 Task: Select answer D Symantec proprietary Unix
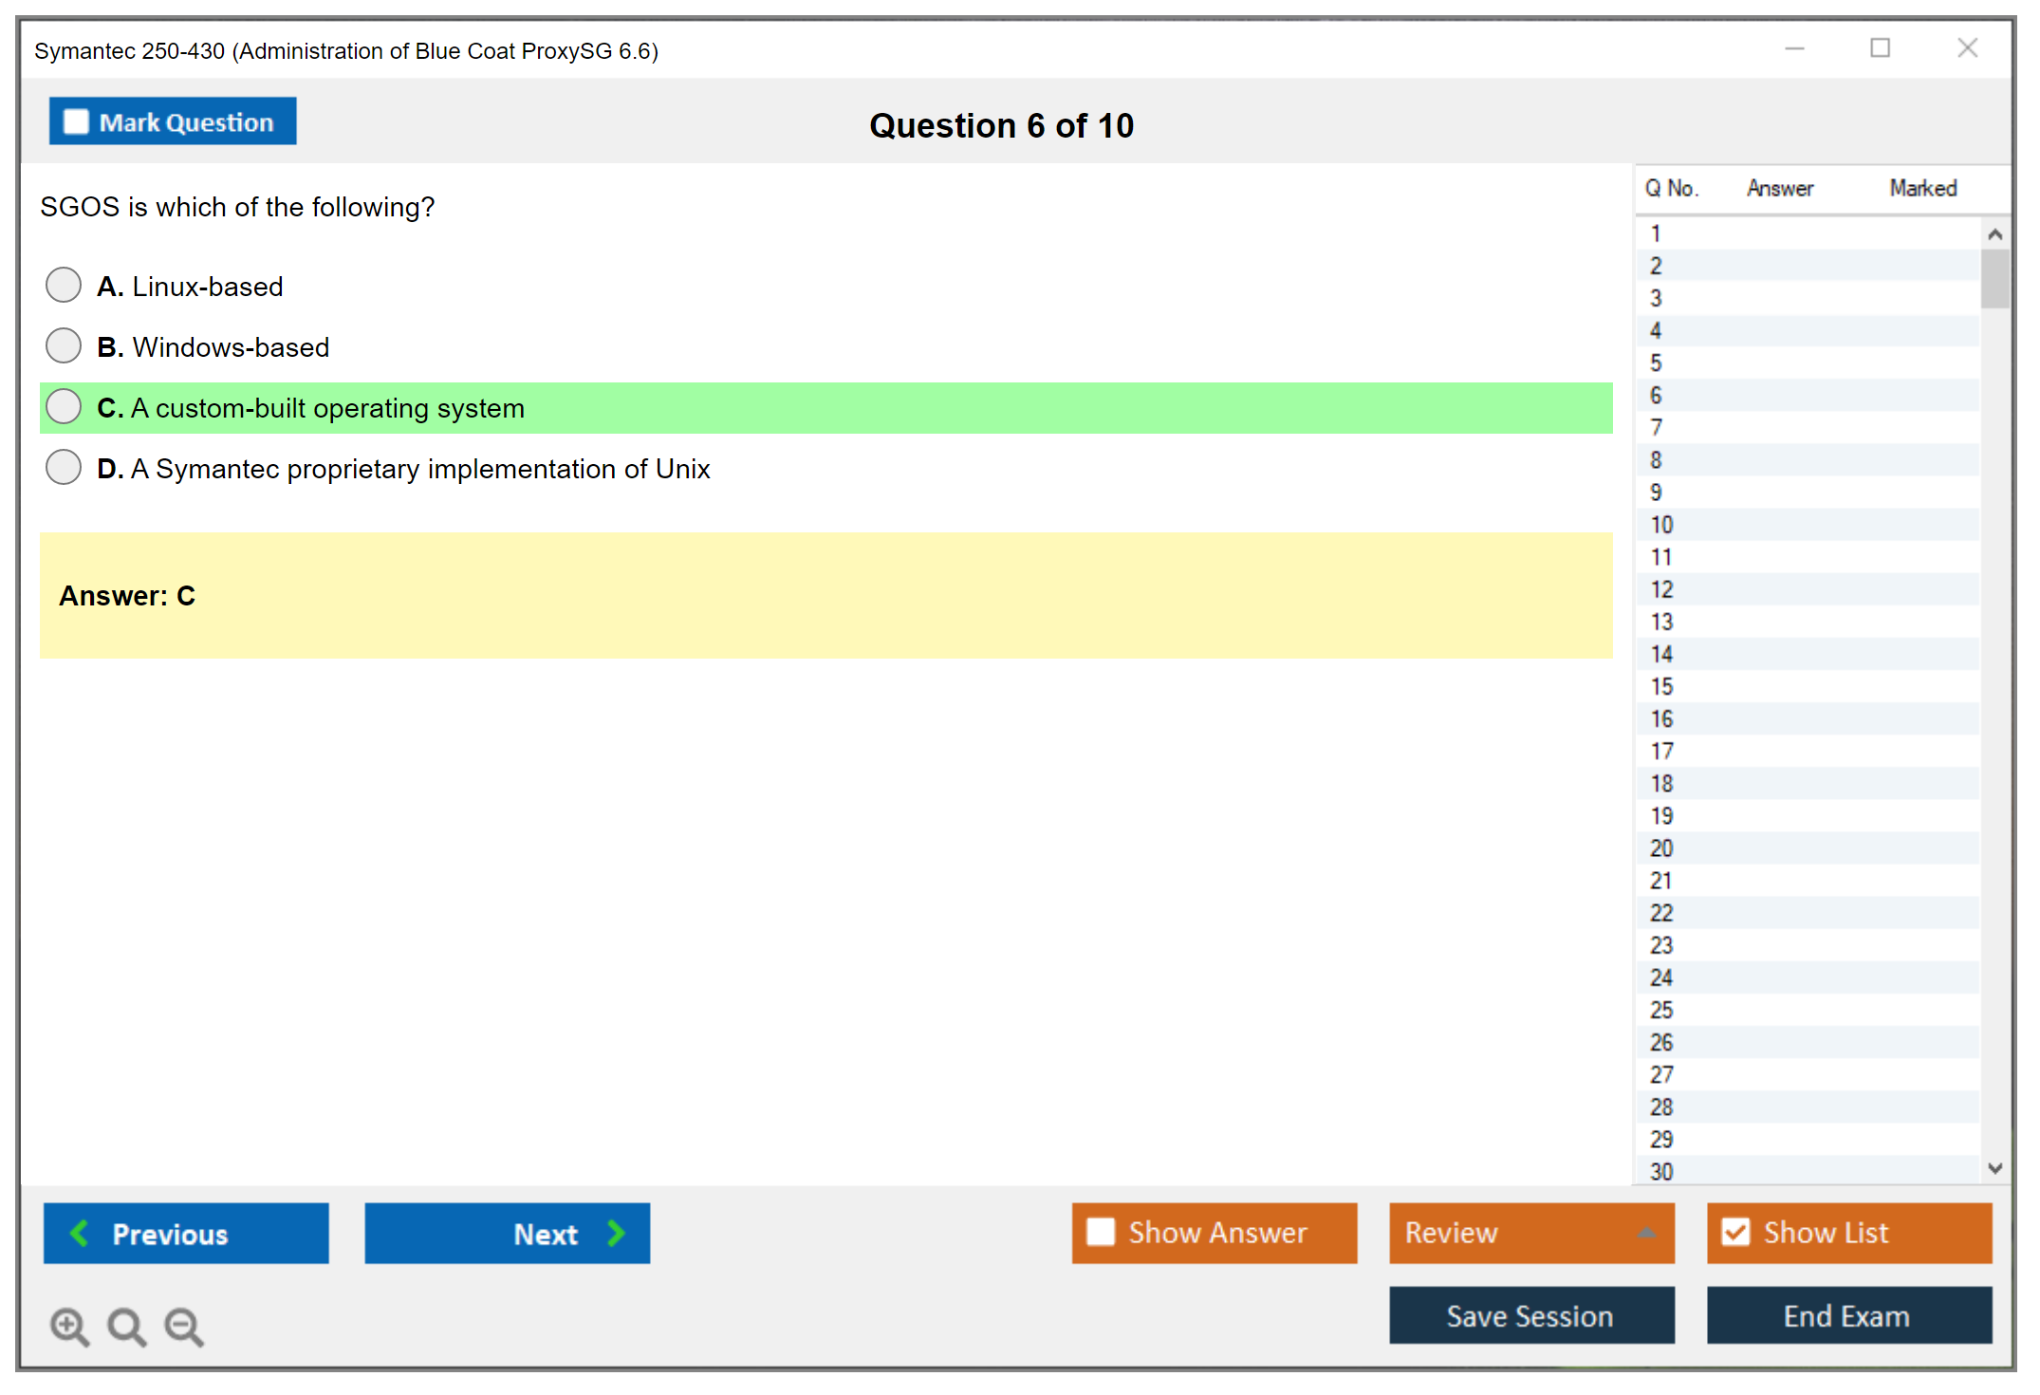pyautogui.click(x=64, y=467)
